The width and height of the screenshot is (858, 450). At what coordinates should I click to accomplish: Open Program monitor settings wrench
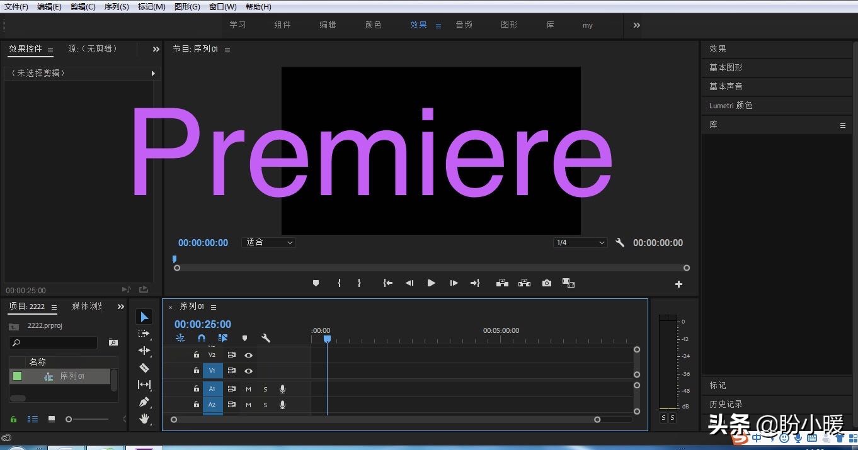620,242
